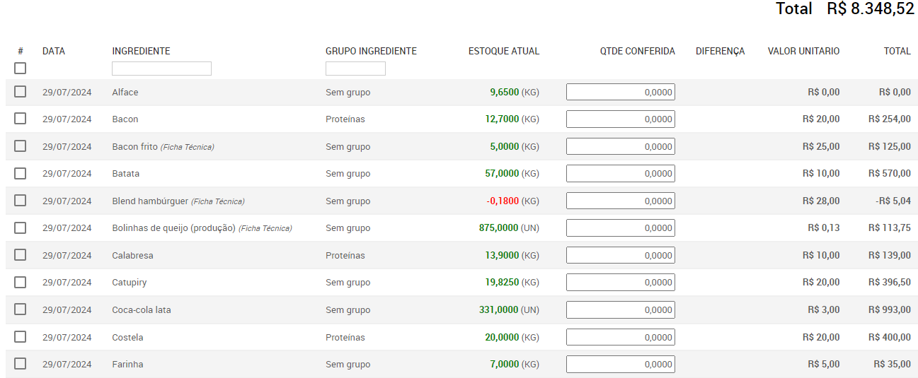
Task: Sort by the Valor Unitario header
Action: [x=804, y=51]
